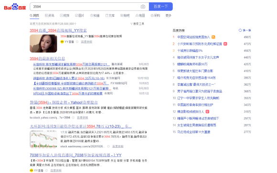Open hot search 15 about 马云 全球第11大富豪
This screenshot has height=173, width=277.
pyautogui.click(x=194, y=132)
